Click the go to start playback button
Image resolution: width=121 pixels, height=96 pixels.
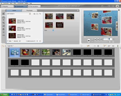tap(92, 40)
